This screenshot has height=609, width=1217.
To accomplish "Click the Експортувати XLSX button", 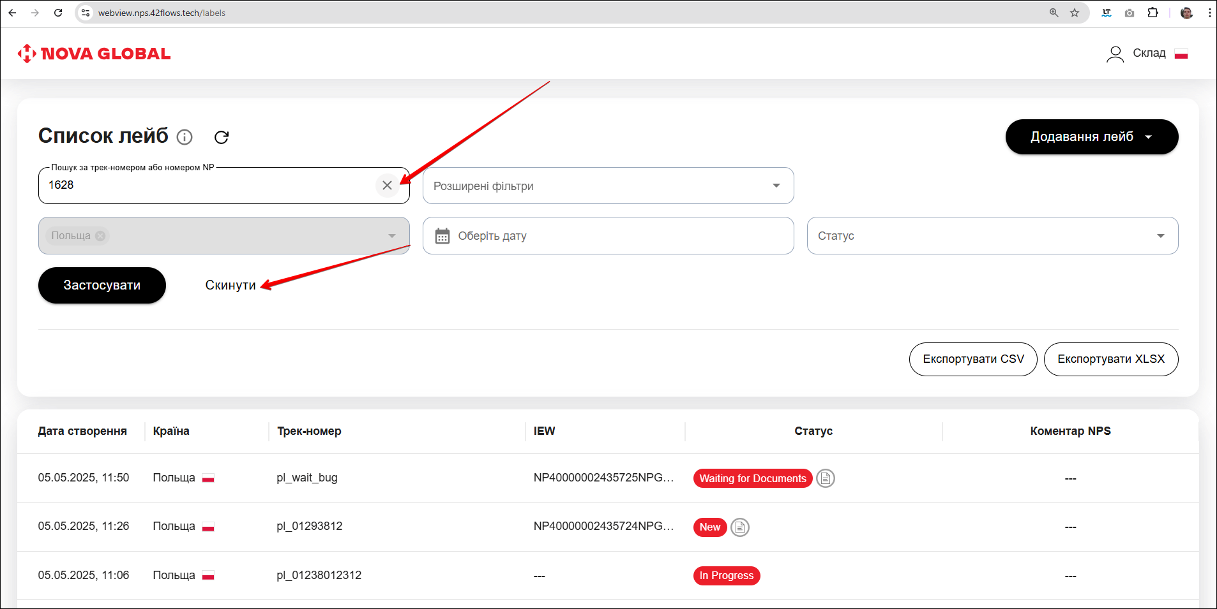I will point(1110,359).
